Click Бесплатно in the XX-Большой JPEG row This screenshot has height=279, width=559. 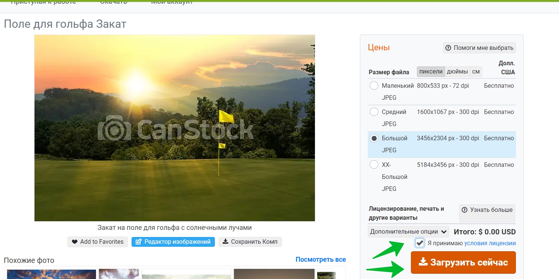pyautogui.click(x=499, y=165)
